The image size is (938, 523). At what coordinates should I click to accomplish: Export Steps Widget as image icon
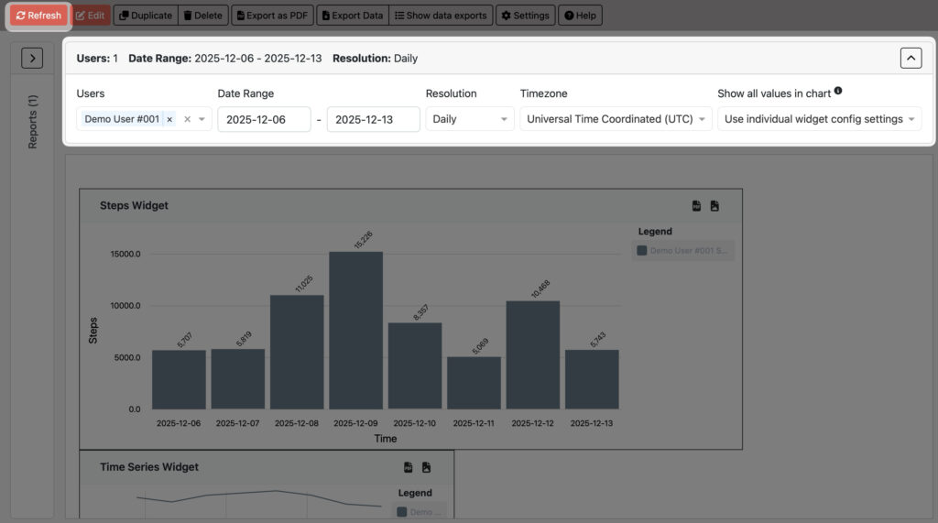point(714,206)
